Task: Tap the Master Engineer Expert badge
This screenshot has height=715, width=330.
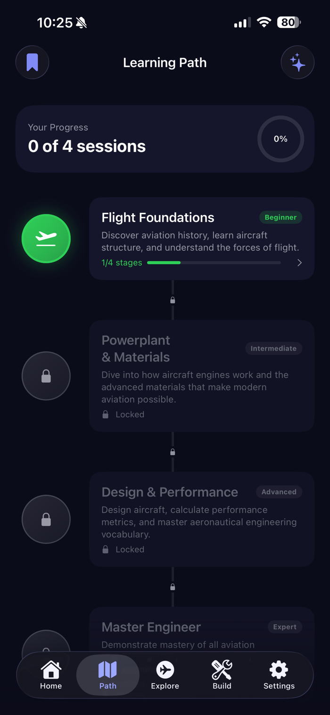Action: [x=285, y=627]
